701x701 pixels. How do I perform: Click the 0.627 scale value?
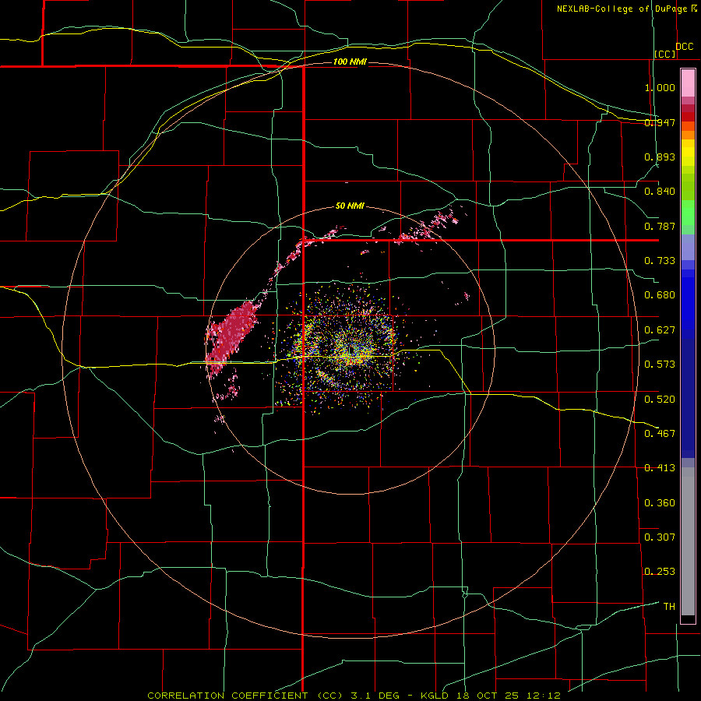660,330
